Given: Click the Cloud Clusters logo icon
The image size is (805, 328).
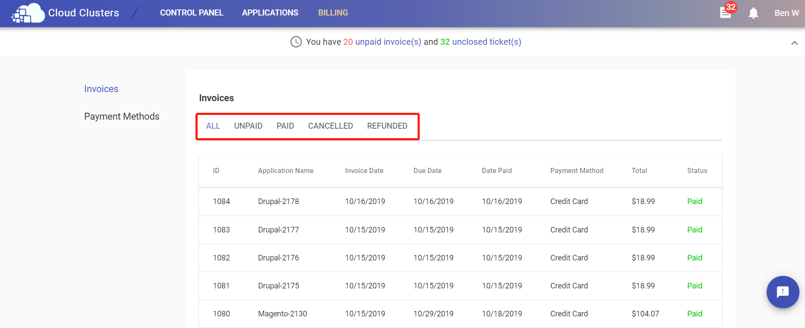Looking at the screenshot, I should (x=28, y=13).
